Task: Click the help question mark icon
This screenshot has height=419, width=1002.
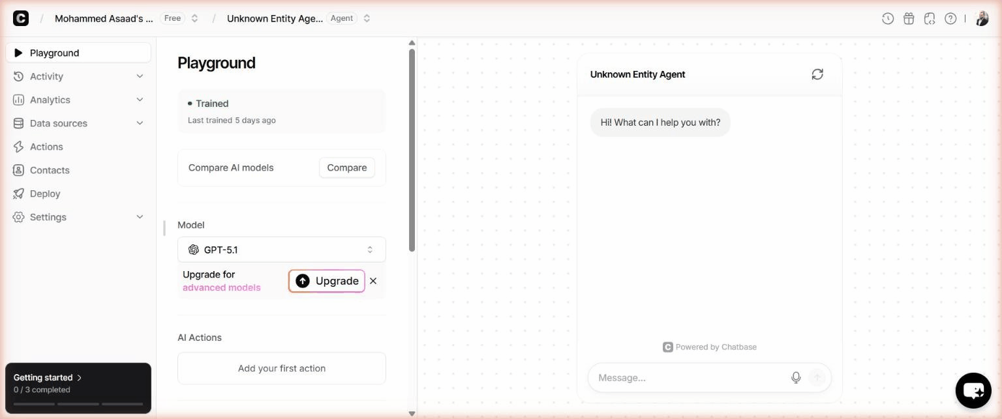Action: 950,18
